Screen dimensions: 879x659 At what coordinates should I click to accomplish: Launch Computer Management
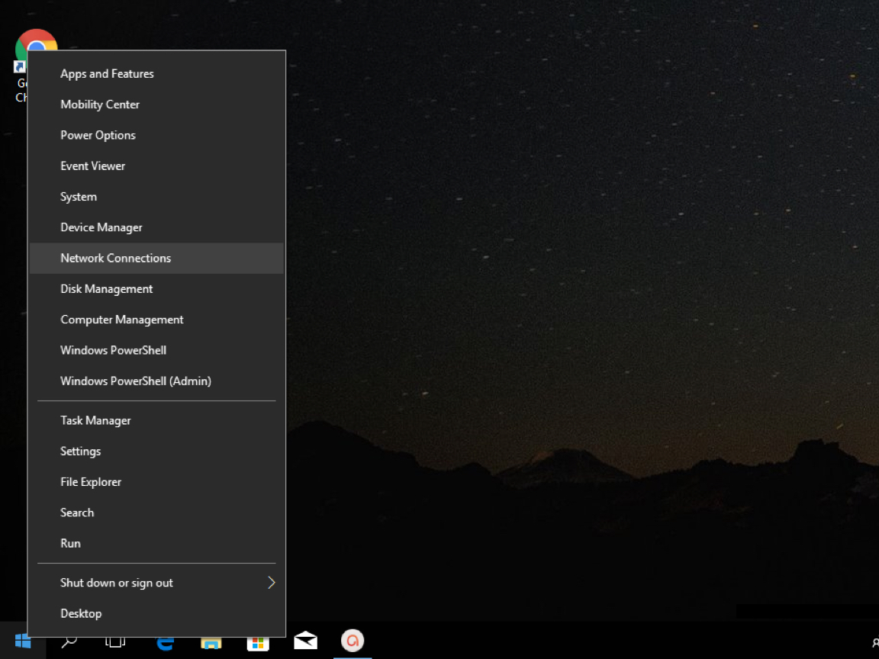tap(156, 320)
